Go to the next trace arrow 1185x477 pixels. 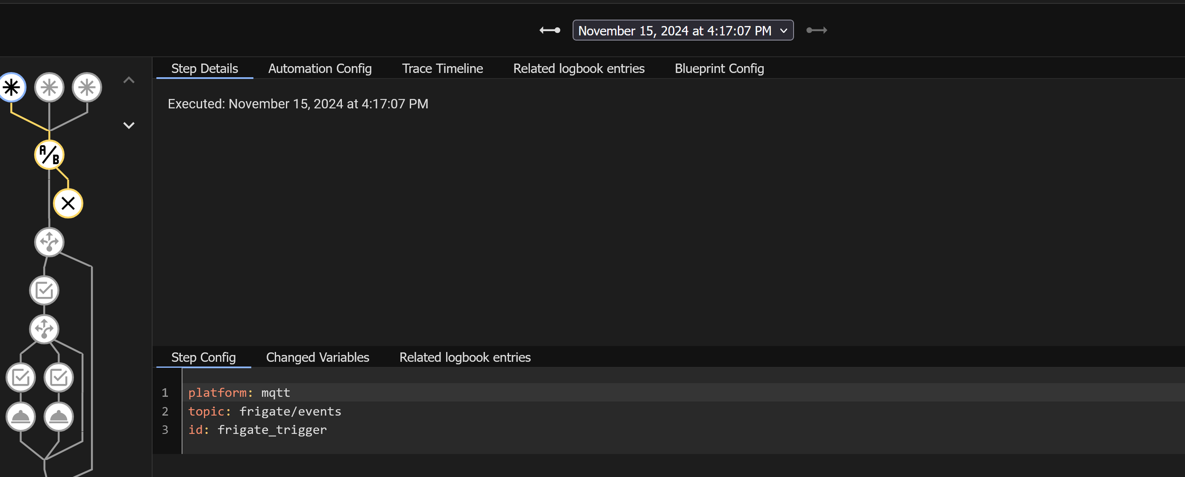(817, 30)
